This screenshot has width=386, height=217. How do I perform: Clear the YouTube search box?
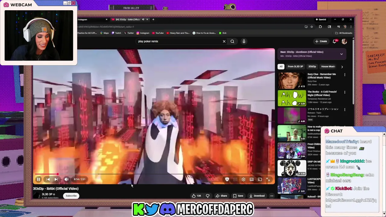pos(224,41)
